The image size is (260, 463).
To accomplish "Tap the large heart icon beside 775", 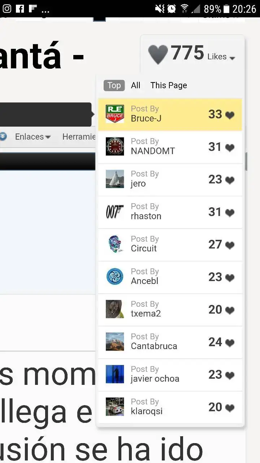I will tap(158, 55).
